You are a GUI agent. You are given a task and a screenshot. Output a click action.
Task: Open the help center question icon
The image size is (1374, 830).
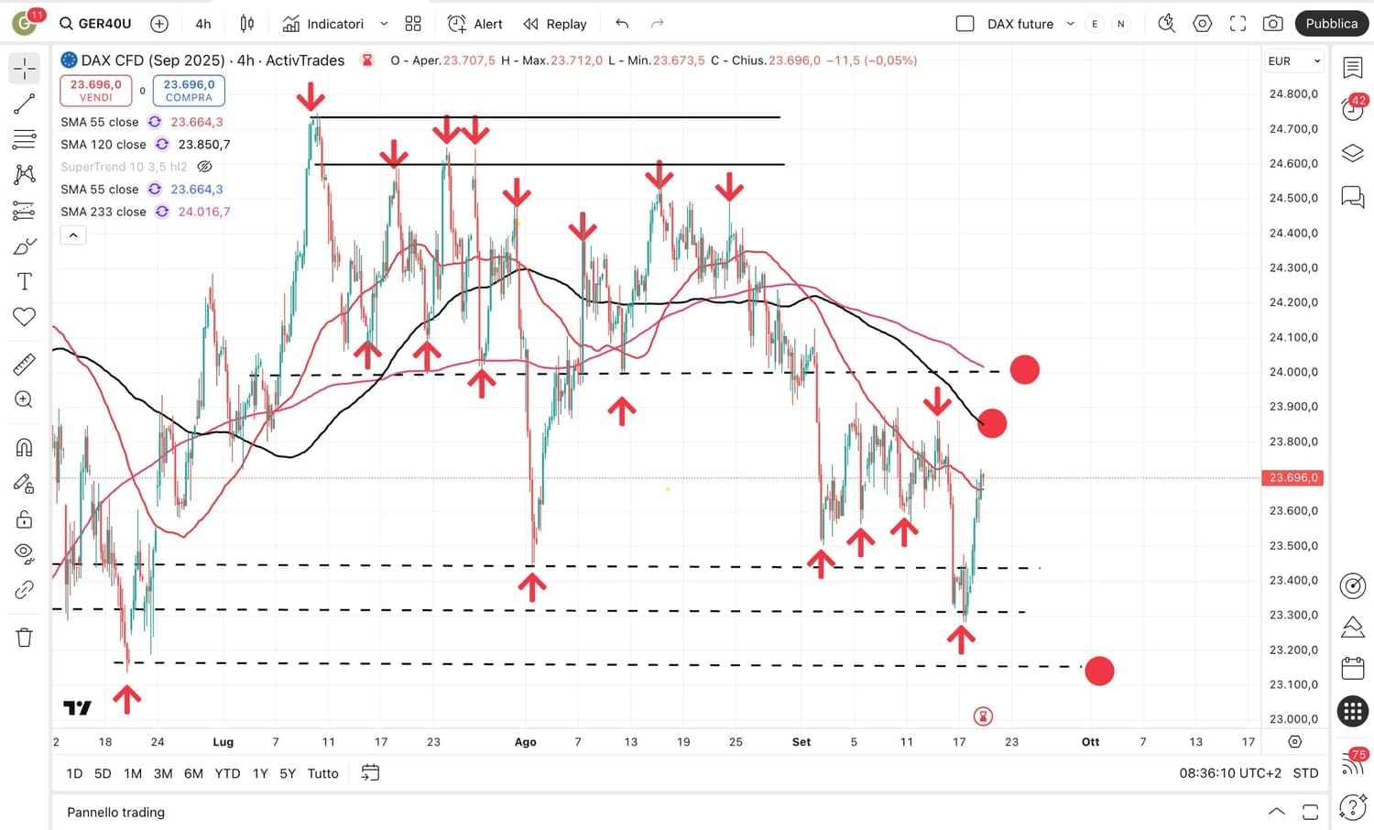(x=1353, y=807)
